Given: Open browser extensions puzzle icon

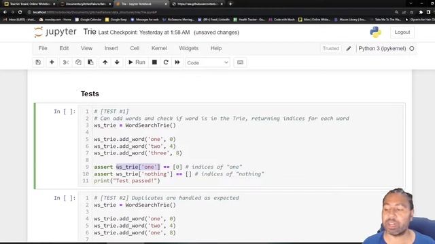Looking at the screenshot, I should tap(421, 12).
